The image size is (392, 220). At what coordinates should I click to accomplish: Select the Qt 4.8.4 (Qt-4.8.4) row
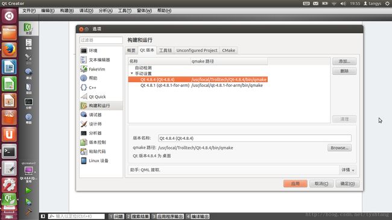[198, 80]
